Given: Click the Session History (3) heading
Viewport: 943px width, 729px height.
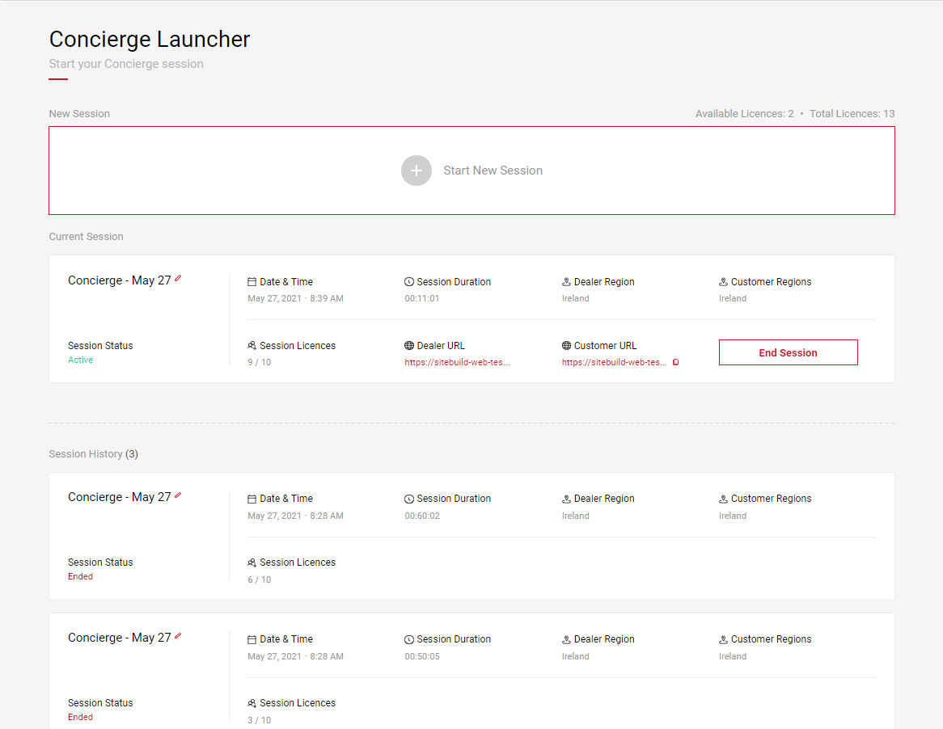Looking at the screenshot, I should [93, 454].
